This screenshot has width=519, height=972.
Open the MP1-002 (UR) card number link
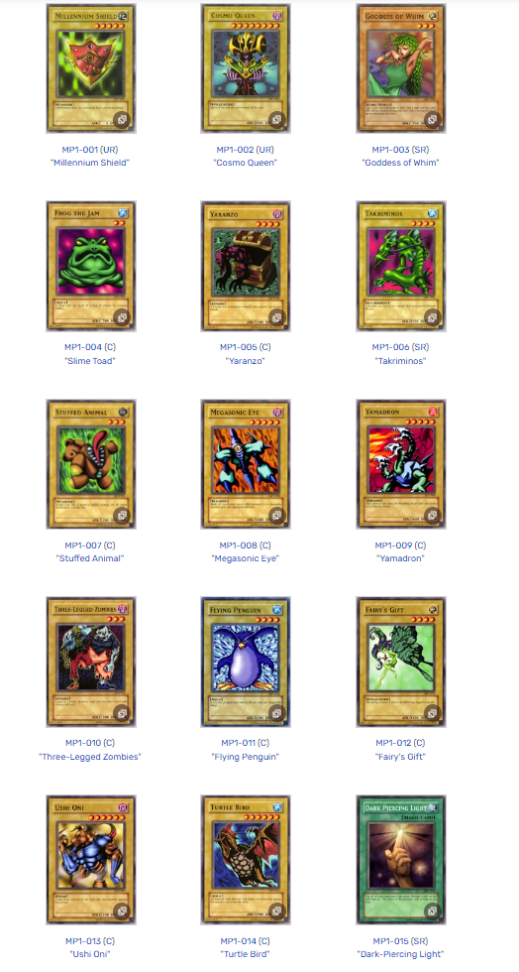246,150
